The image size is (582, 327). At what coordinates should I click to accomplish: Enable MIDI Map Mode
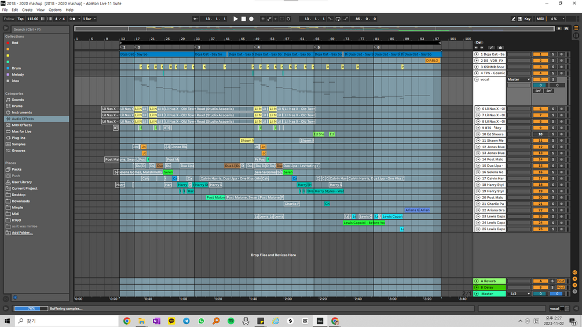coord(540,19)
